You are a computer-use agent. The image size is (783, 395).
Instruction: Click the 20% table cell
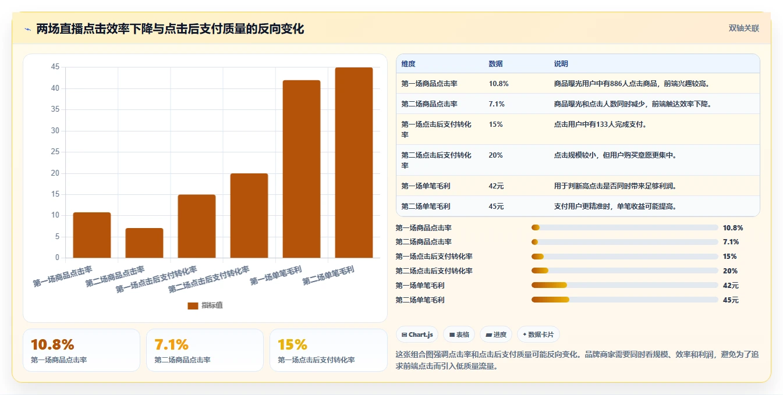tap(495, 155)
